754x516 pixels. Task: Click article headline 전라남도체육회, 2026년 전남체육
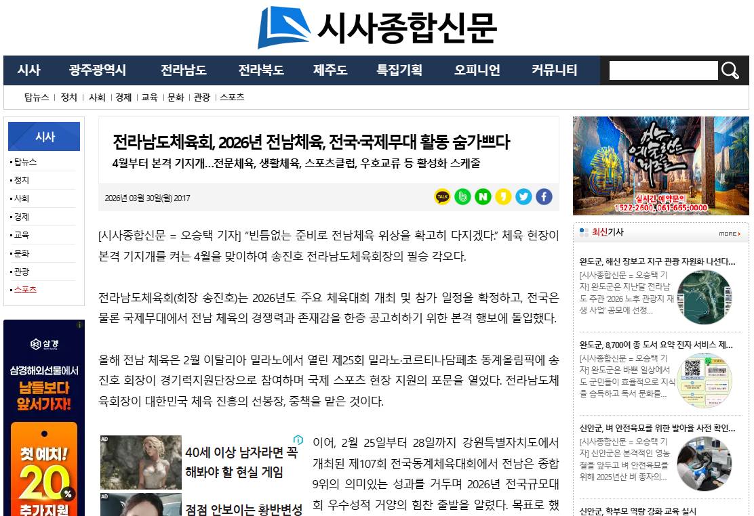(x=311, y=142)
